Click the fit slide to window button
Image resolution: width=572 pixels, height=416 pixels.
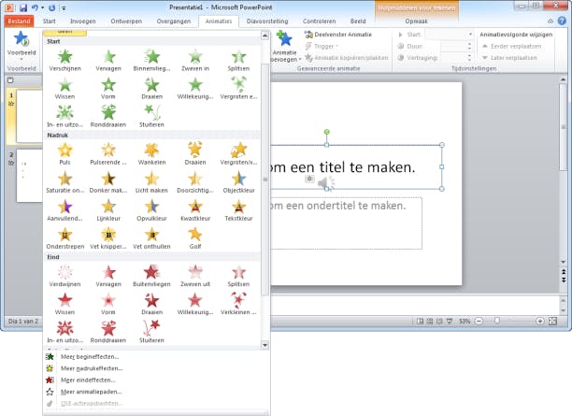coord(552,322)
